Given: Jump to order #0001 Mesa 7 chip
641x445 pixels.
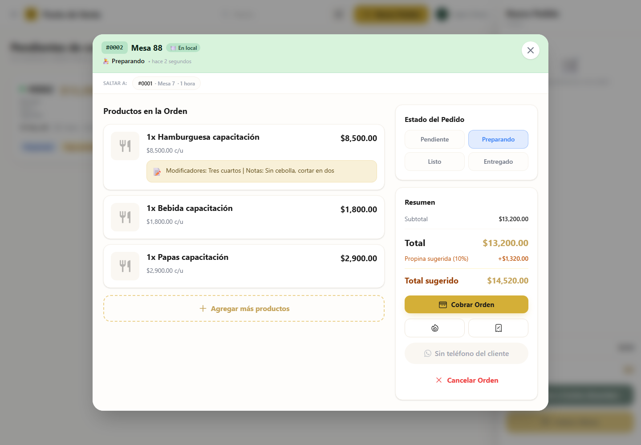Looking at the screenshot, I should [166, 83].
